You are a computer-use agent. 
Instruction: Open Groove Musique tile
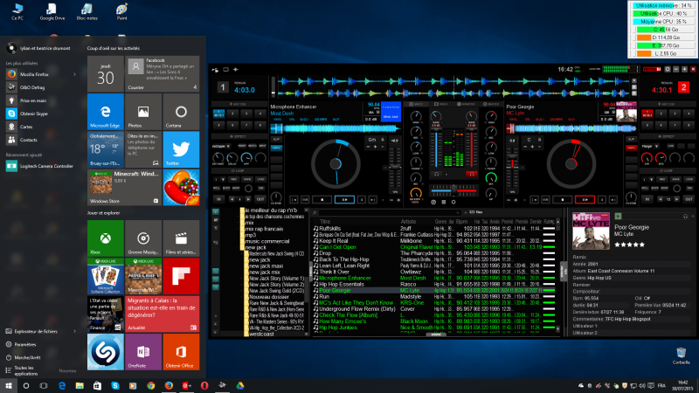[142, 238]
